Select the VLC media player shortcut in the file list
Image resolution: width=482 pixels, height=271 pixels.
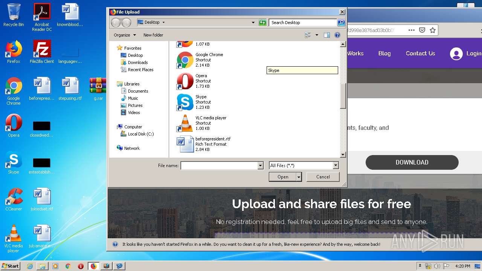click(x=202, y=123)
